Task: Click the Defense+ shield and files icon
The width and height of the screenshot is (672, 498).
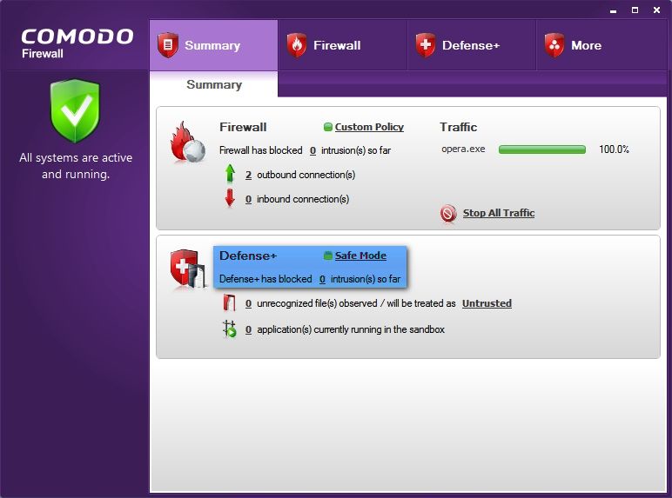Action: pyautogui.click(x=188, y=269)
